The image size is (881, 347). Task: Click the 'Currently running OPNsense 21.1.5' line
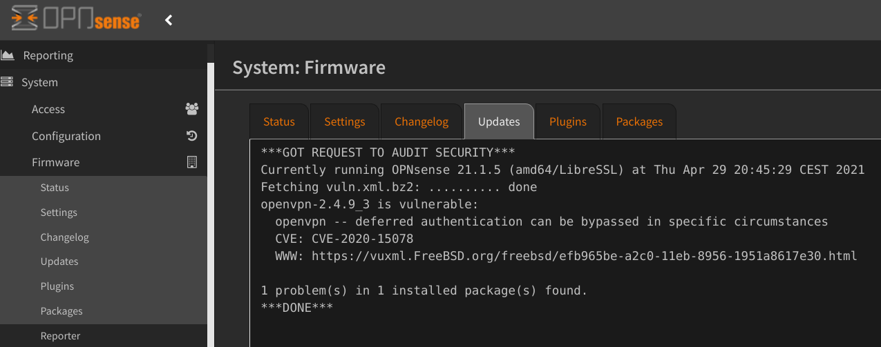click(562, 170)
